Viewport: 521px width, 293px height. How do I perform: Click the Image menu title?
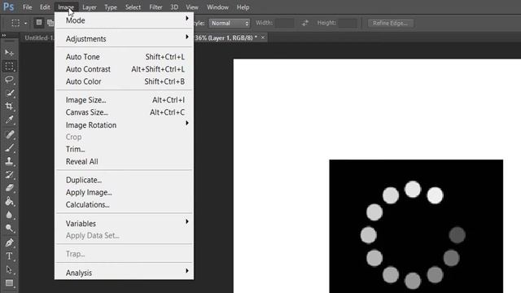(66, 7)
